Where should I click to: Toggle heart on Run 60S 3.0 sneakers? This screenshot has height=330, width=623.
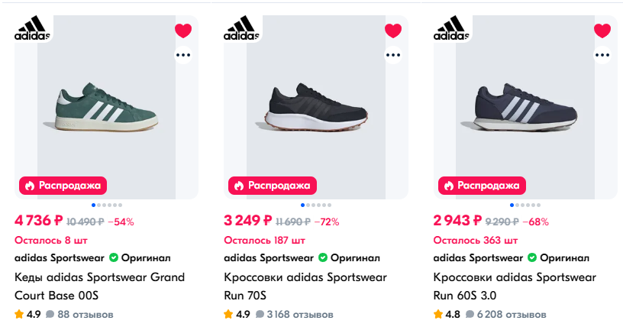[x=602, y=31]
